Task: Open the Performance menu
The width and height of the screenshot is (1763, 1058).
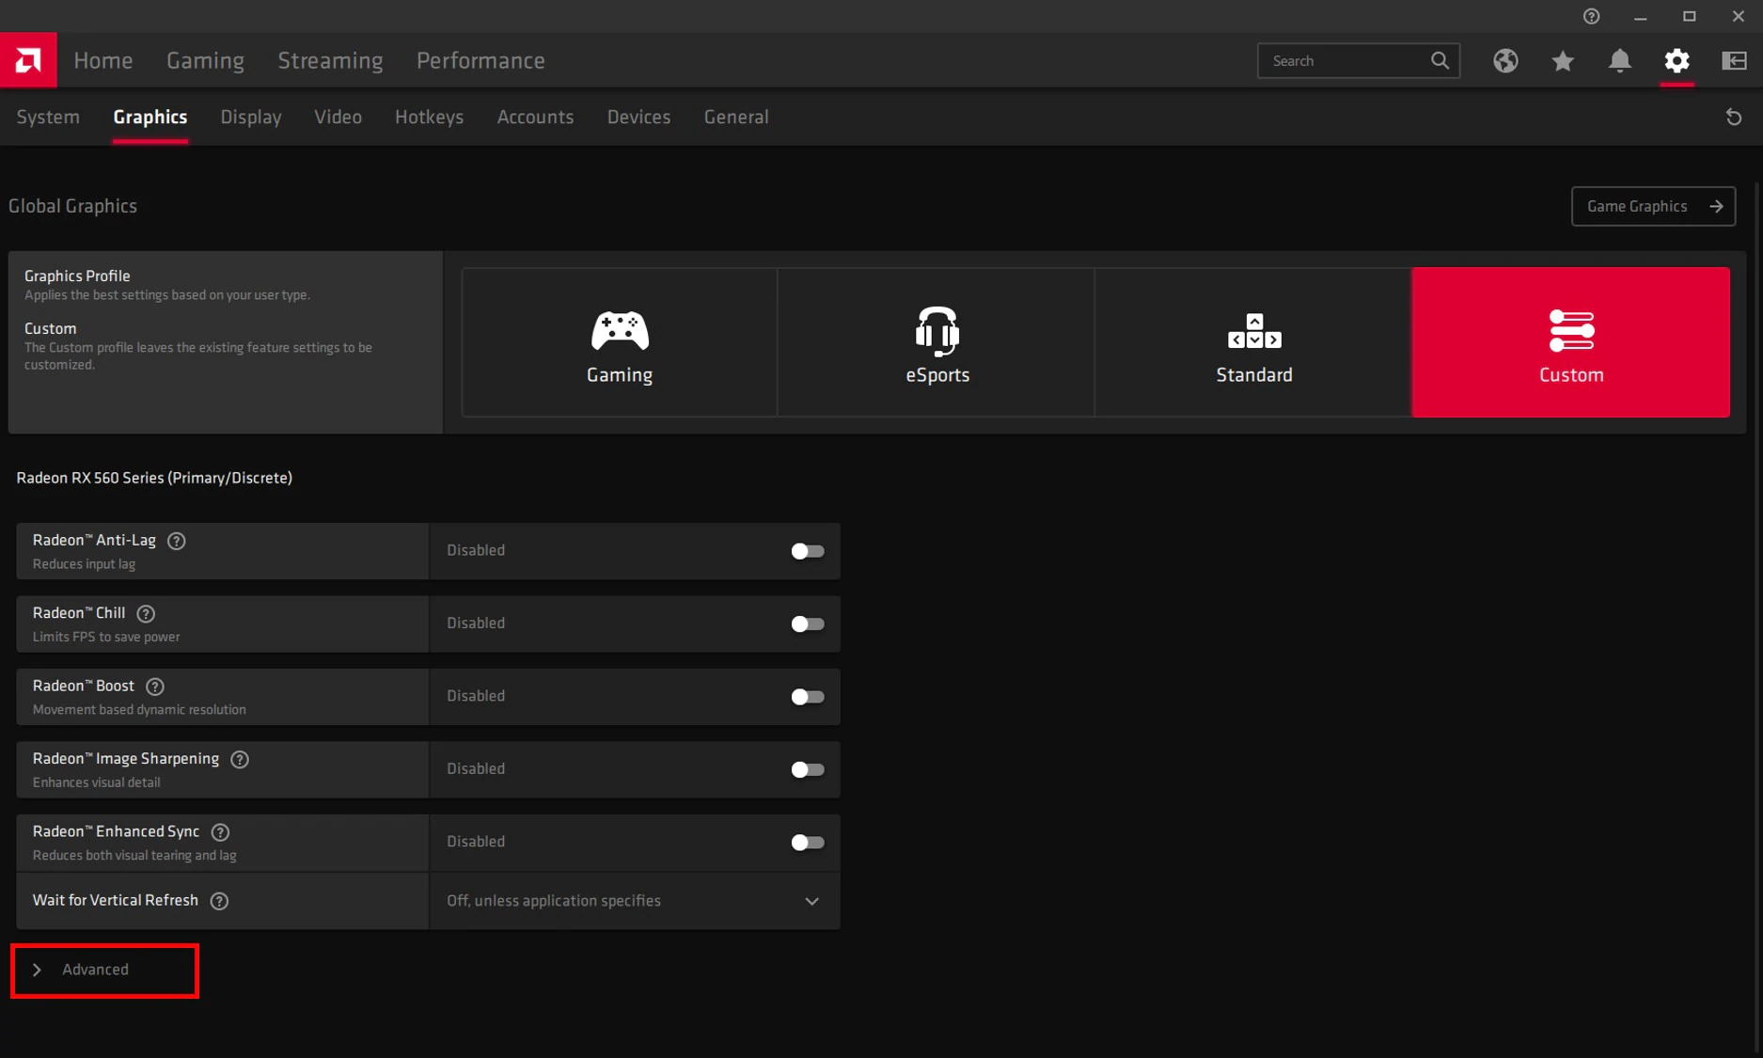Action: (x=480, y=61)
